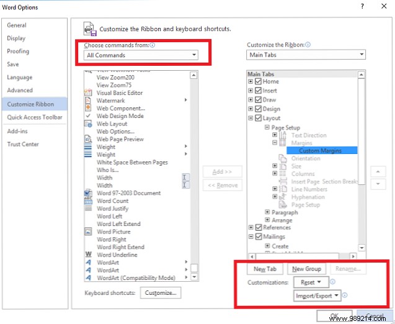Click the << Remove button
The image size is (395, 324).
223,186
